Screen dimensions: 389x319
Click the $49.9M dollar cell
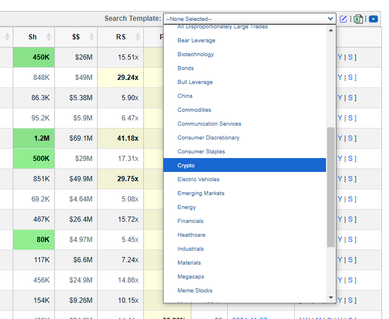(x=76, y=179)
